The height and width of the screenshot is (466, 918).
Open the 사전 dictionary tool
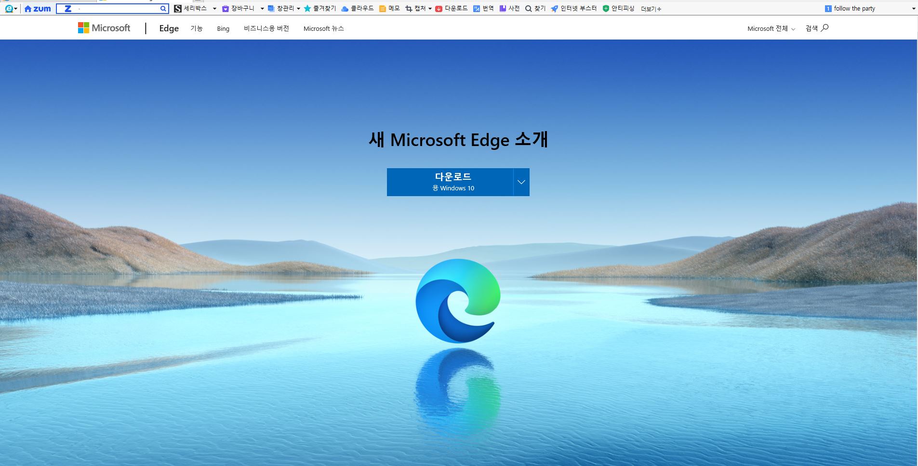tap(509, 9)
